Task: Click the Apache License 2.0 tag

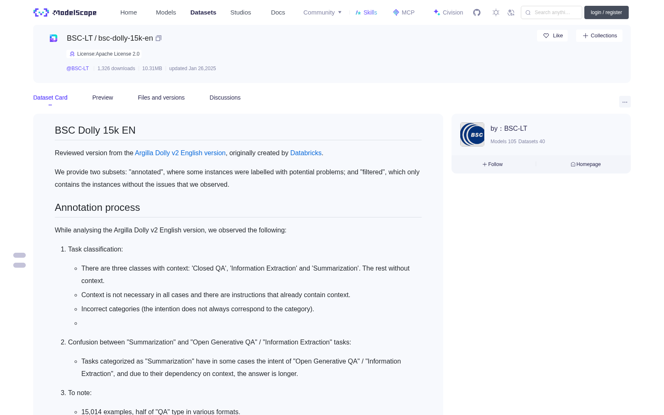Action: click(x=104, y=54)
